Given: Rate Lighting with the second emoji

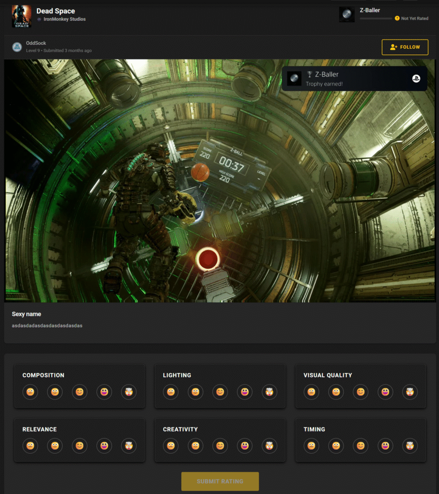Looking at the screenshot, I should click(196, 392).
